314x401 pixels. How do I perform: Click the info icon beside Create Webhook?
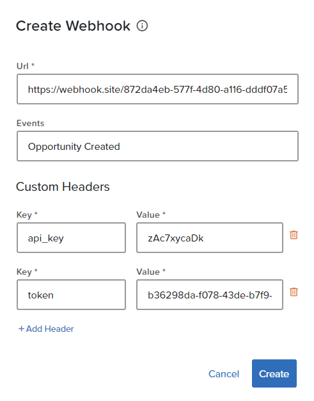coord(142,26)
